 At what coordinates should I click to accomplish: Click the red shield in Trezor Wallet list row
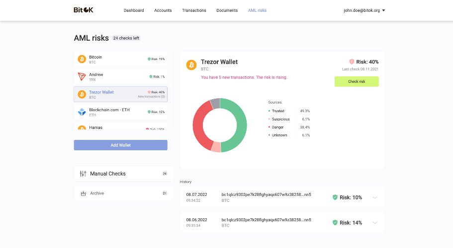tap(149, 92)
